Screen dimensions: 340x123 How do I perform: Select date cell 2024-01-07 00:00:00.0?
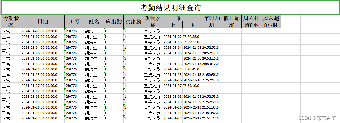[x=43, y=91]
